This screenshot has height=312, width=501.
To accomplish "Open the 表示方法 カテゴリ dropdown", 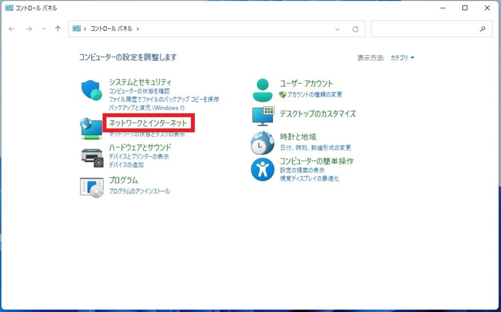I will (401, 57).
